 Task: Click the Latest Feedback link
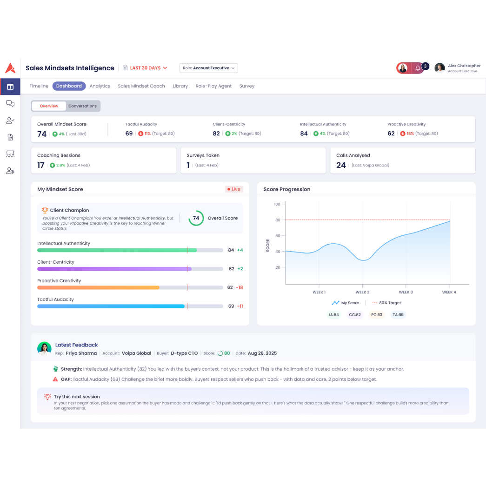[x=76, y=345]
